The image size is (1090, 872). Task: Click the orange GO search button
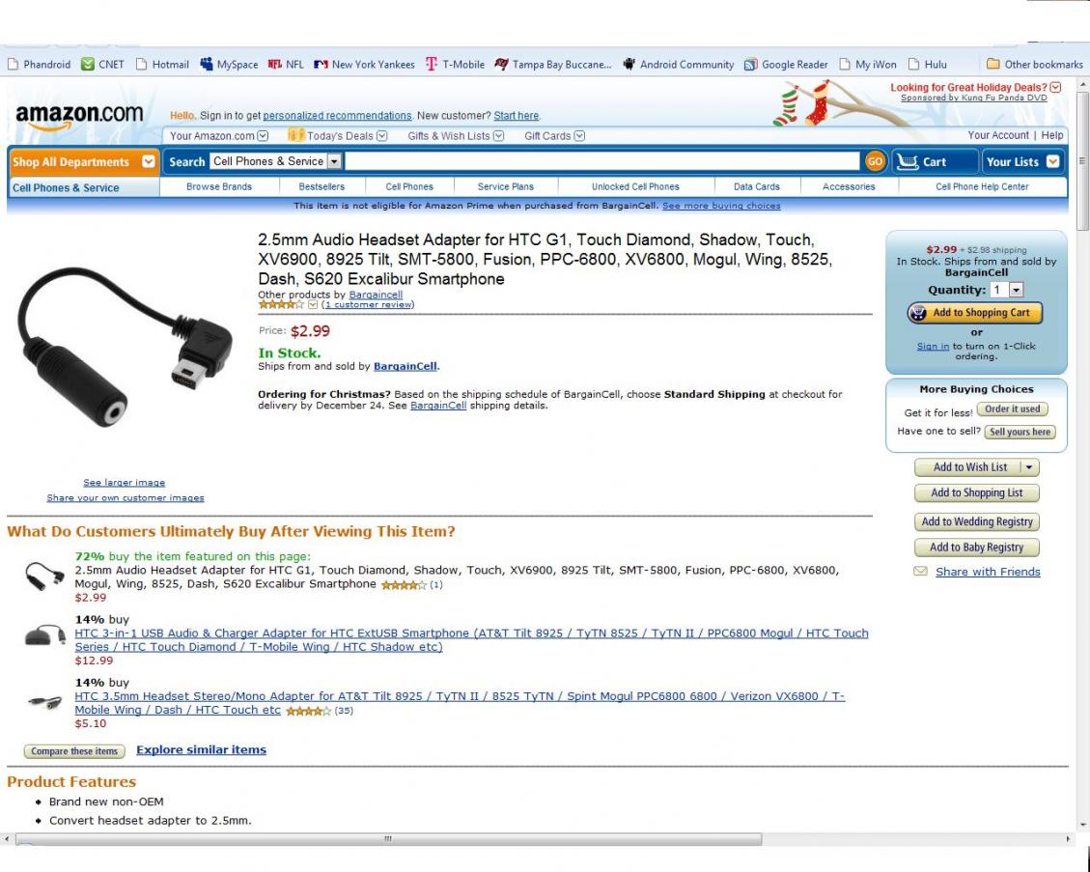(x=875, y=161)
